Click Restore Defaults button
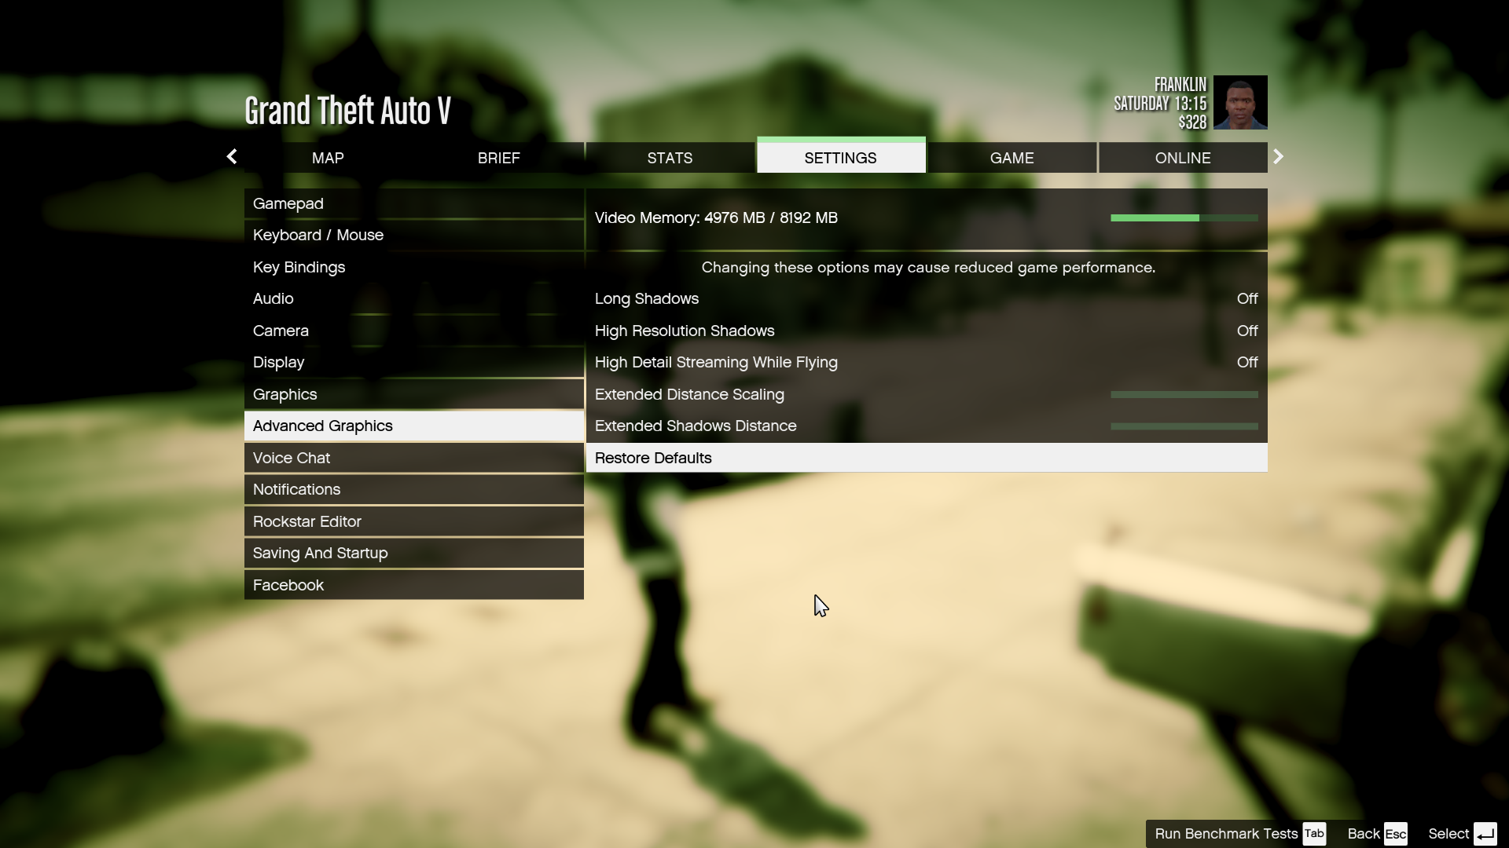The width and height of the screenshot is (1509, 848). click(926, 457)
